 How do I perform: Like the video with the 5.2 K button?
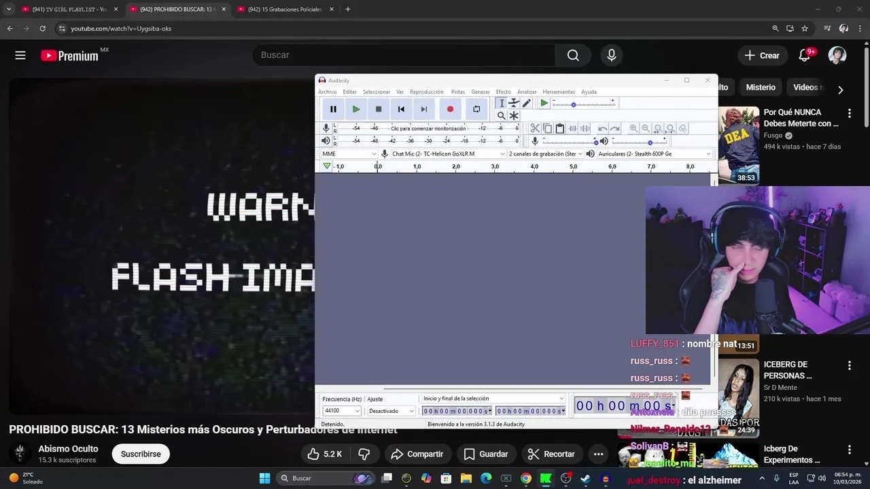[x=324, y=454]
